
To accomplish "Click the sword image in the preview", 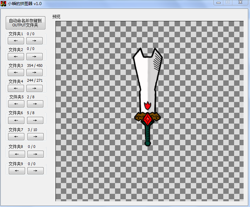I will pyautogui.click(x=147, y=97).
